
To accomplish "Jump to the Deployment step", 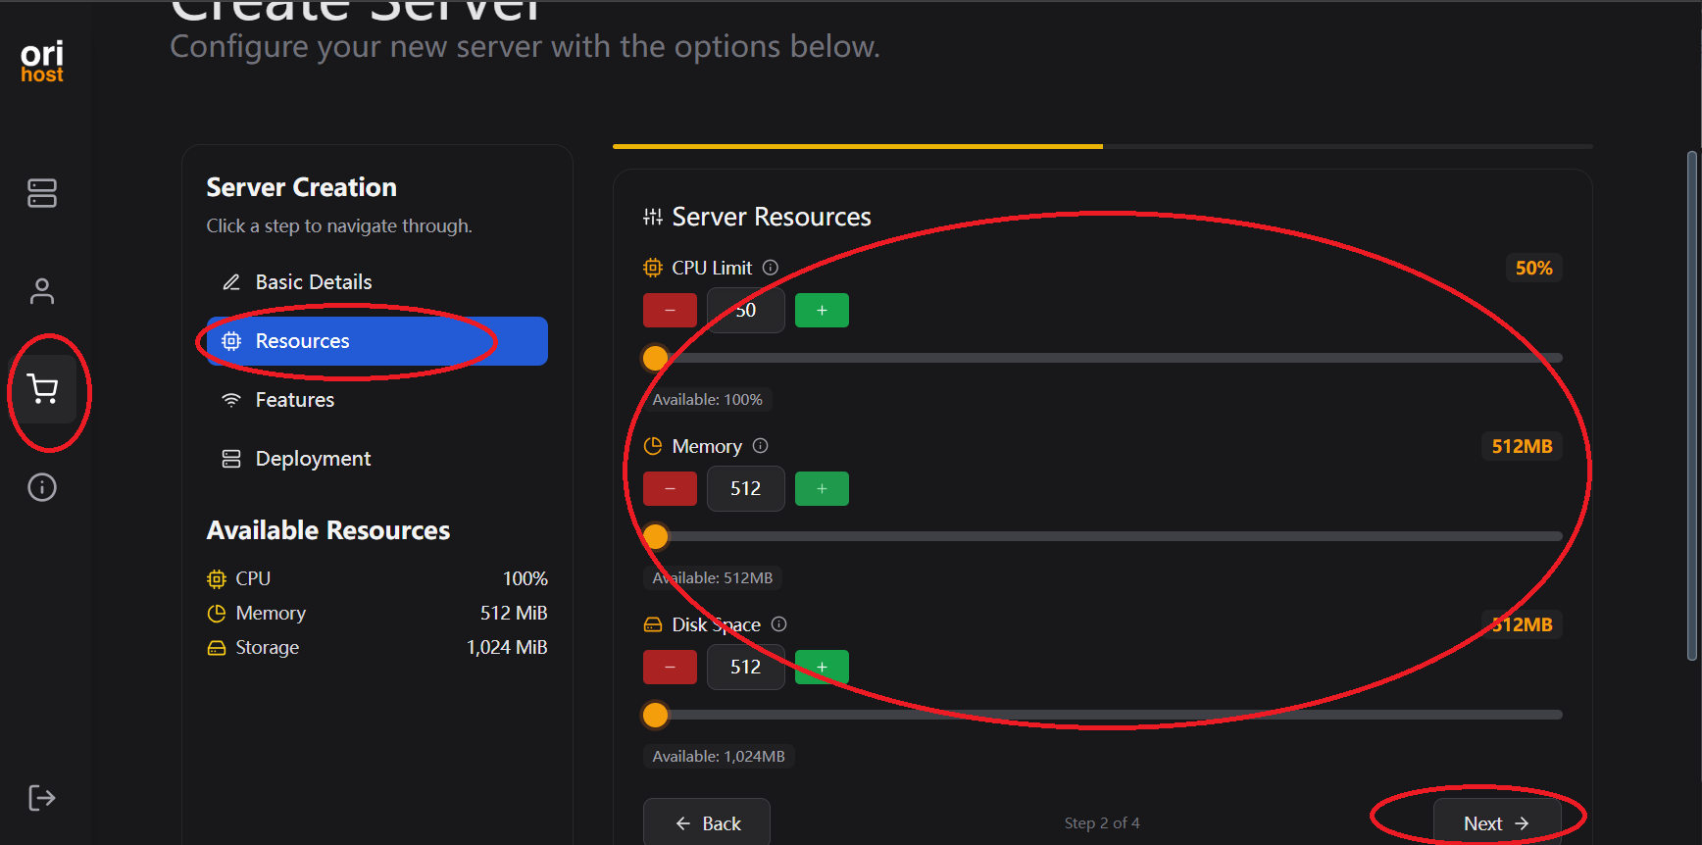I will coord(312,459).
